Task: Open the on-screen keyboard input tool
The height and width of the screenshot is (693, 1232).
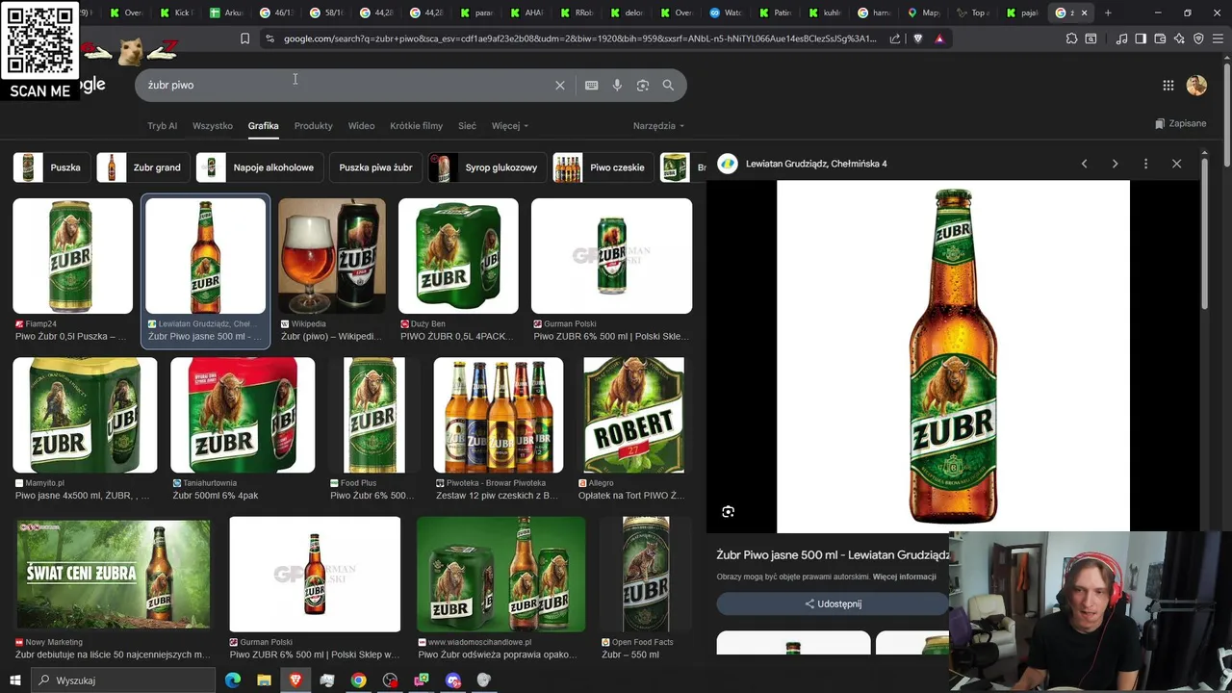Action: click(x=592, y=85)
